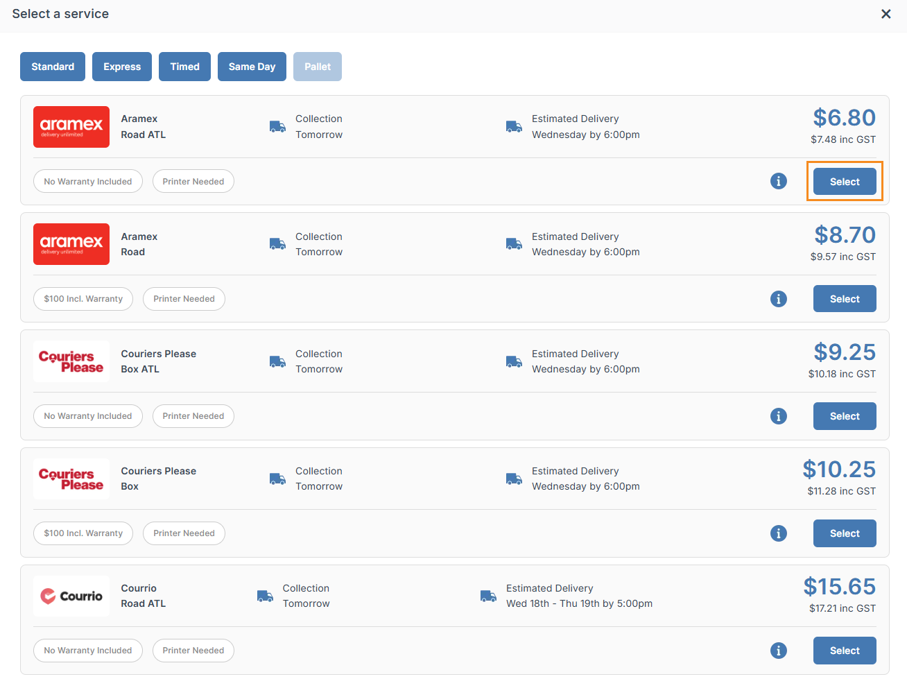Click the Aramex carrier logo

[71, 127]
